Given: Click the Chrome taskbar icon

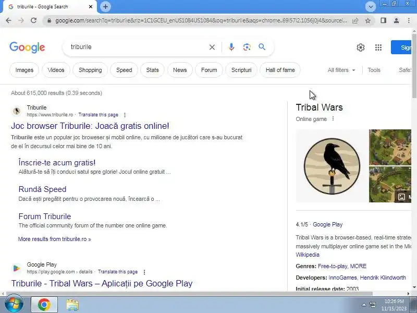Looking at the screenshot, I should coord(44,305).
